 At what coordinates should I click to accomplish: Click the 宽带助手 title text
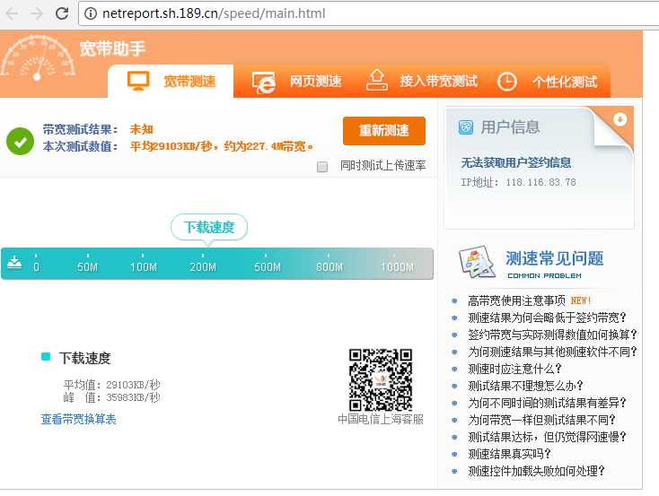click(x=112, y=48)
